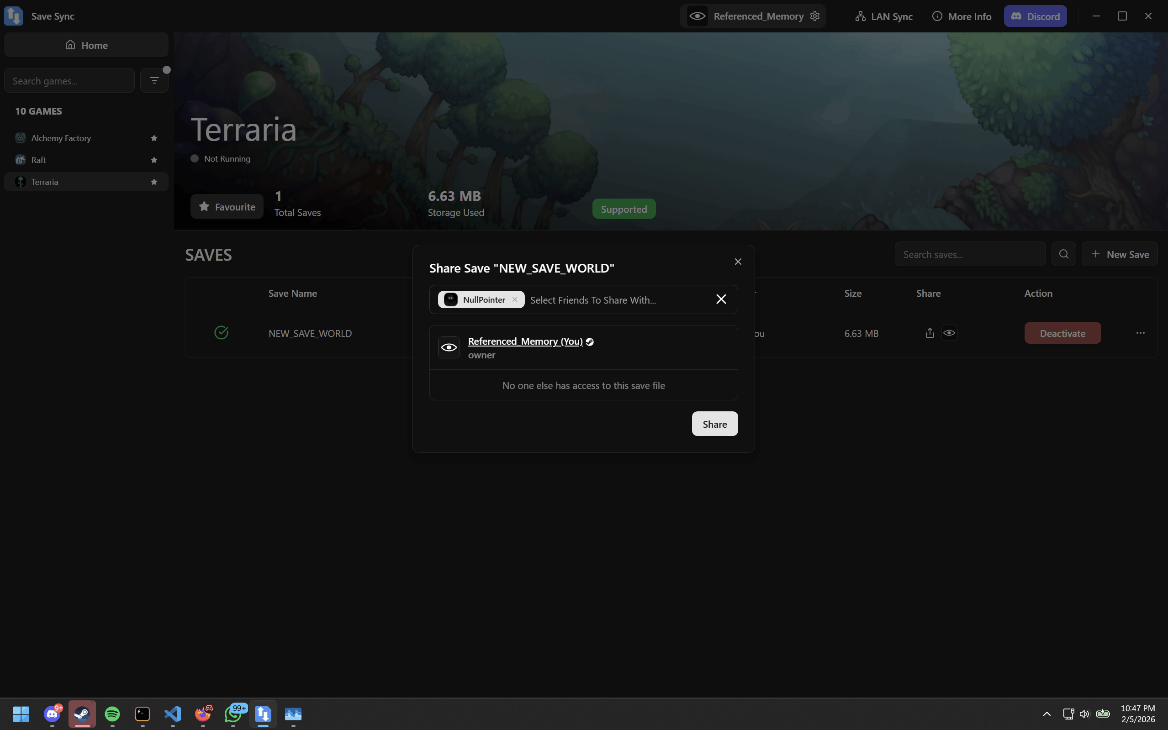
Task: Click the share upload icon in the save row
Action: pyautogui.click(x=930, y=333)
